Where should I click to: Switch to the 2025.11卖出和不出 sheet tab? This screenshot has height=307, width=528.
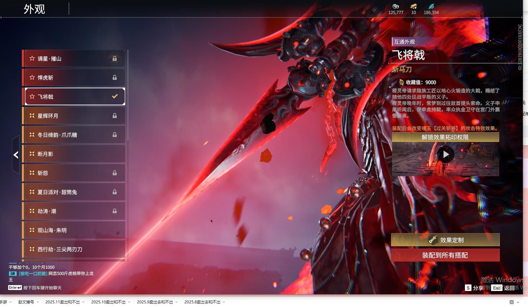click(x=62, y=302)
